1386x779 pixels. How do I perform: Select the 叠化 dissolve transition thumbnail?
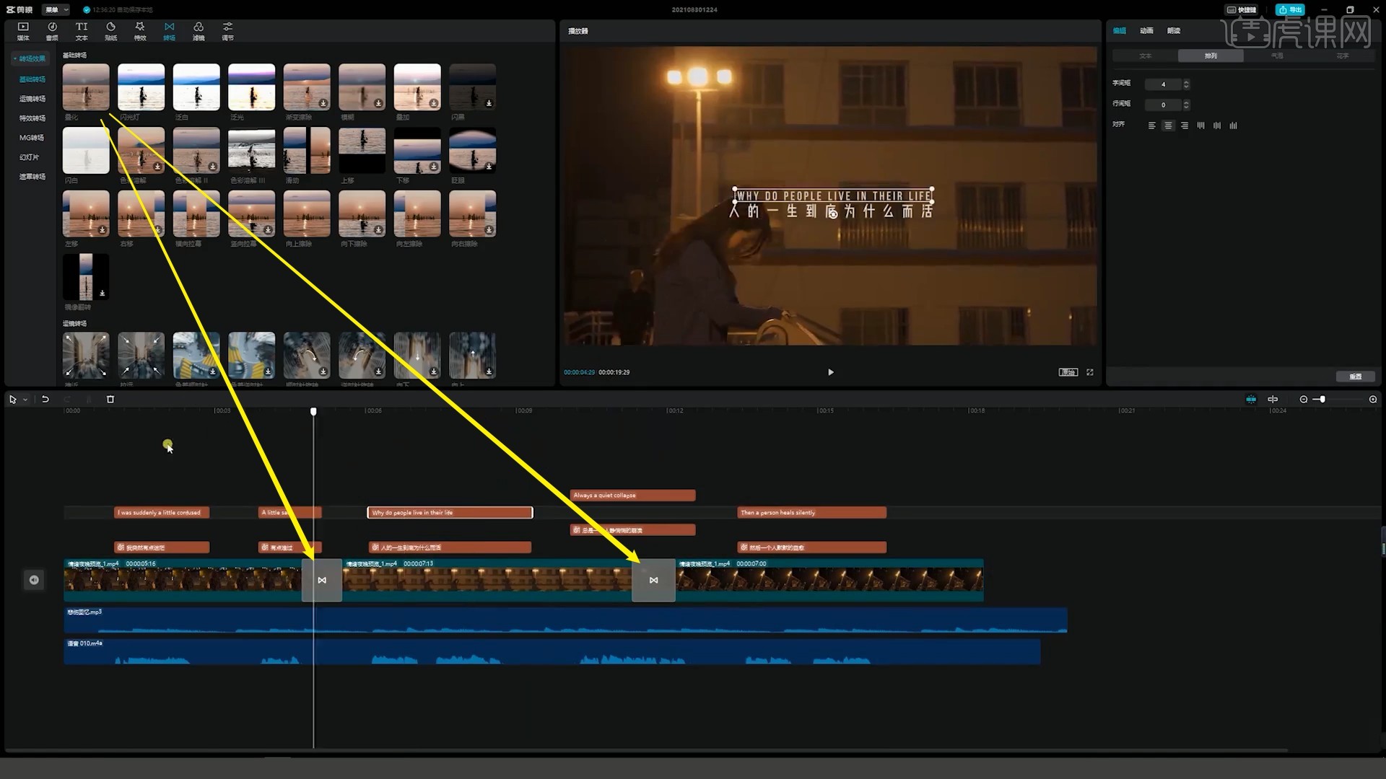(x=86, y=87)
